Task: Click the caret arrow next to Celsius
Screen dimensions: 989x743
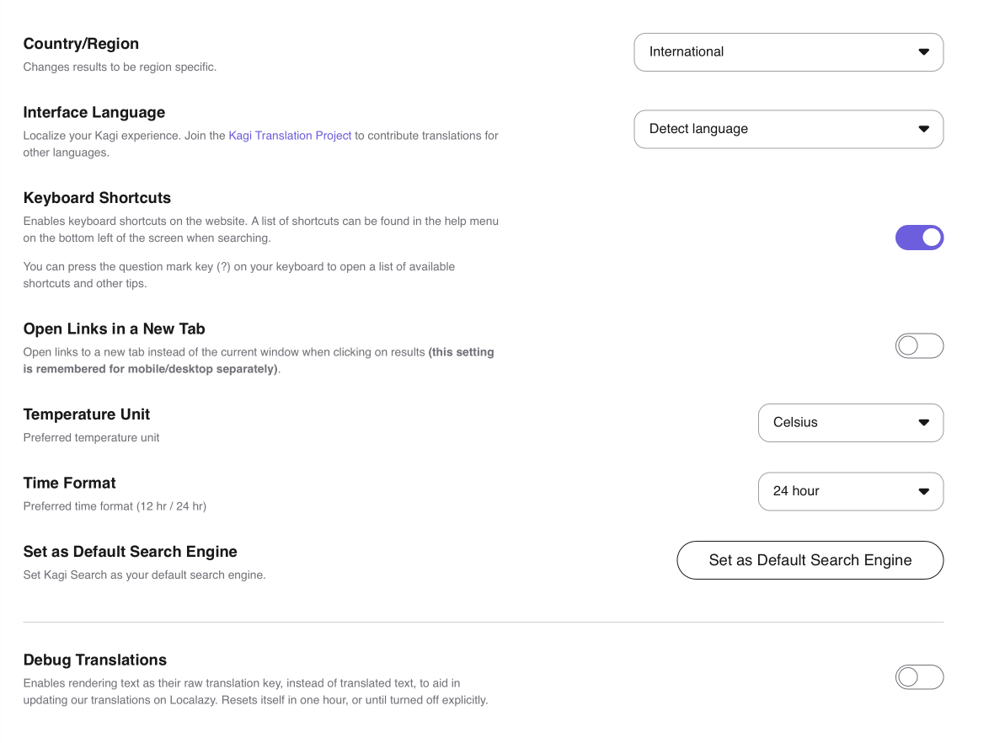Action: pyautogui.click(x=923, y=423)
